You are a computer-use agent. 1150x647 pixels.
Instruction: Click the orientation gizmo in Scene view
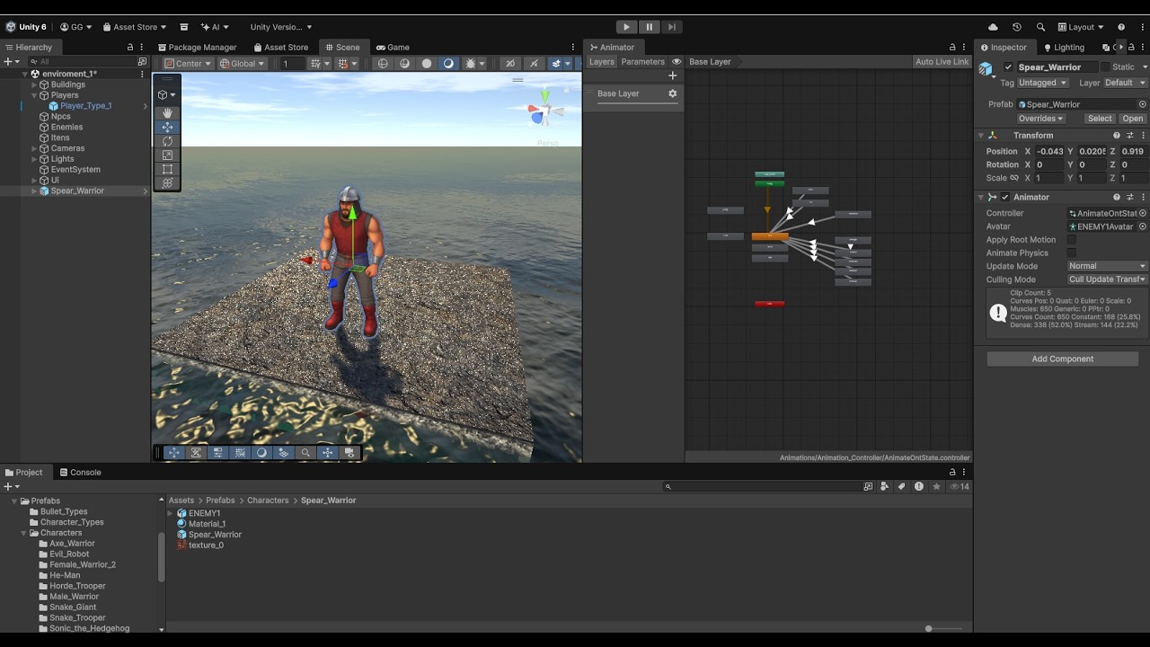pyautogui.click(x=544, y=111)
